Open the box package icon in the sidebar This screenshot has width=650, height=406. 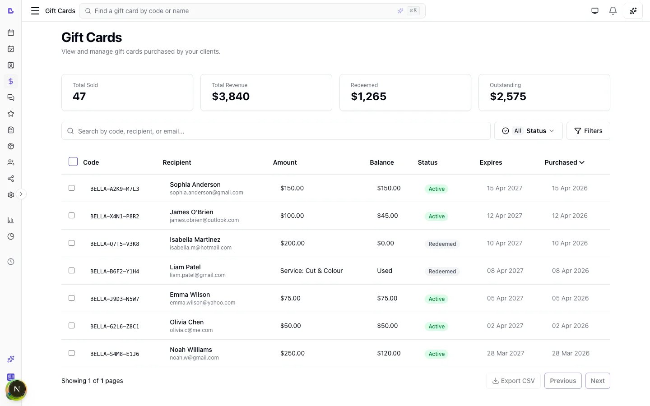(11, 146)
